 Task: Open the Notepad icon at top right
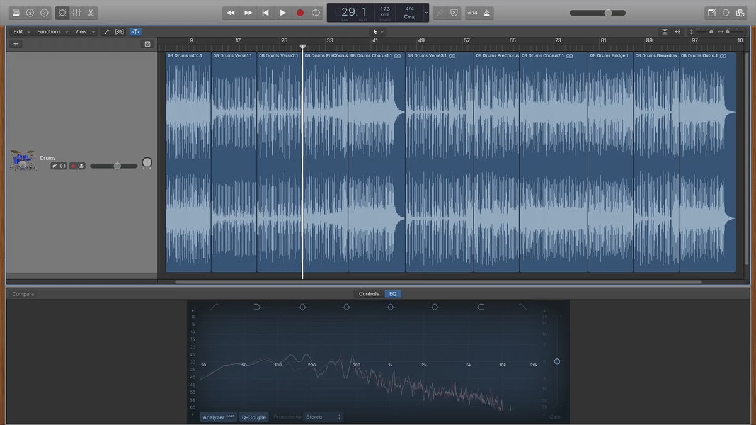(x=711, y=13)
